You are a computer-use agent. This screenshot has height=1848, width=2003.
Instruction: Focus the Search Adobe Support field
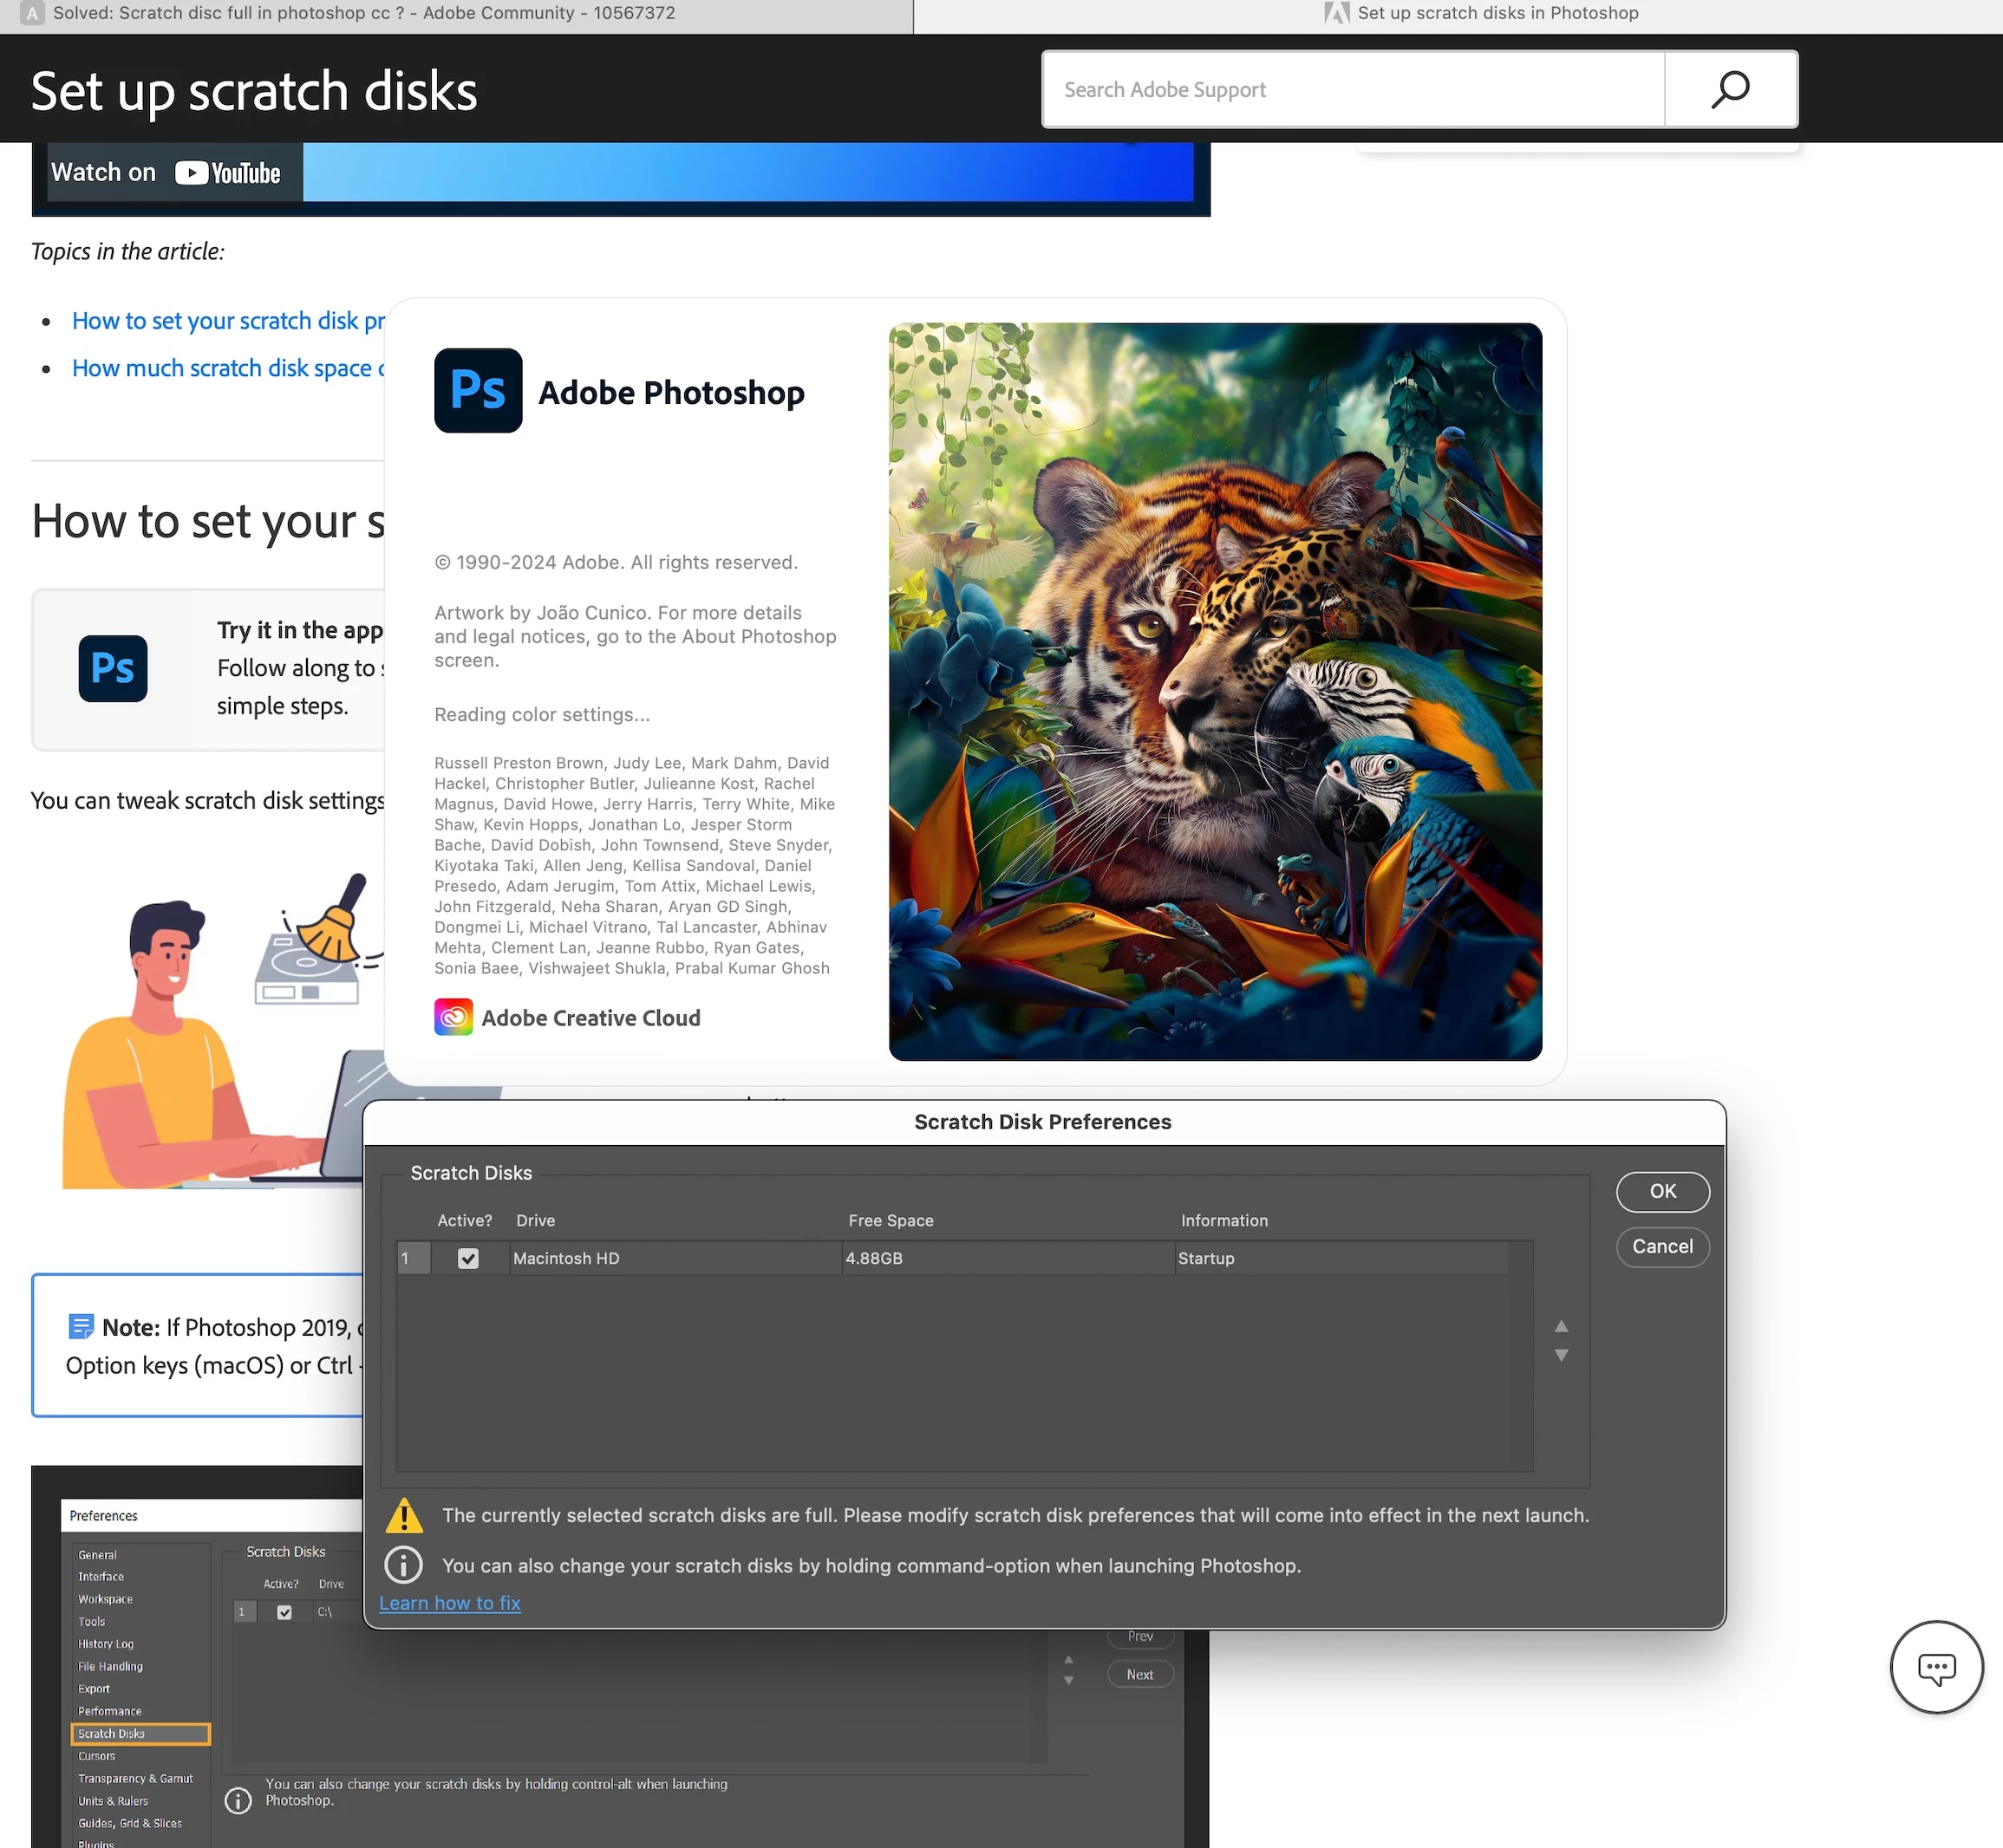1352,90
